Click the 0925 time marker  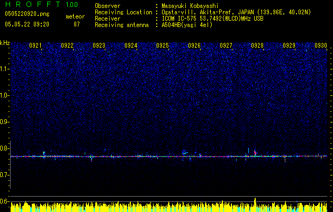[x=163, y=45]
